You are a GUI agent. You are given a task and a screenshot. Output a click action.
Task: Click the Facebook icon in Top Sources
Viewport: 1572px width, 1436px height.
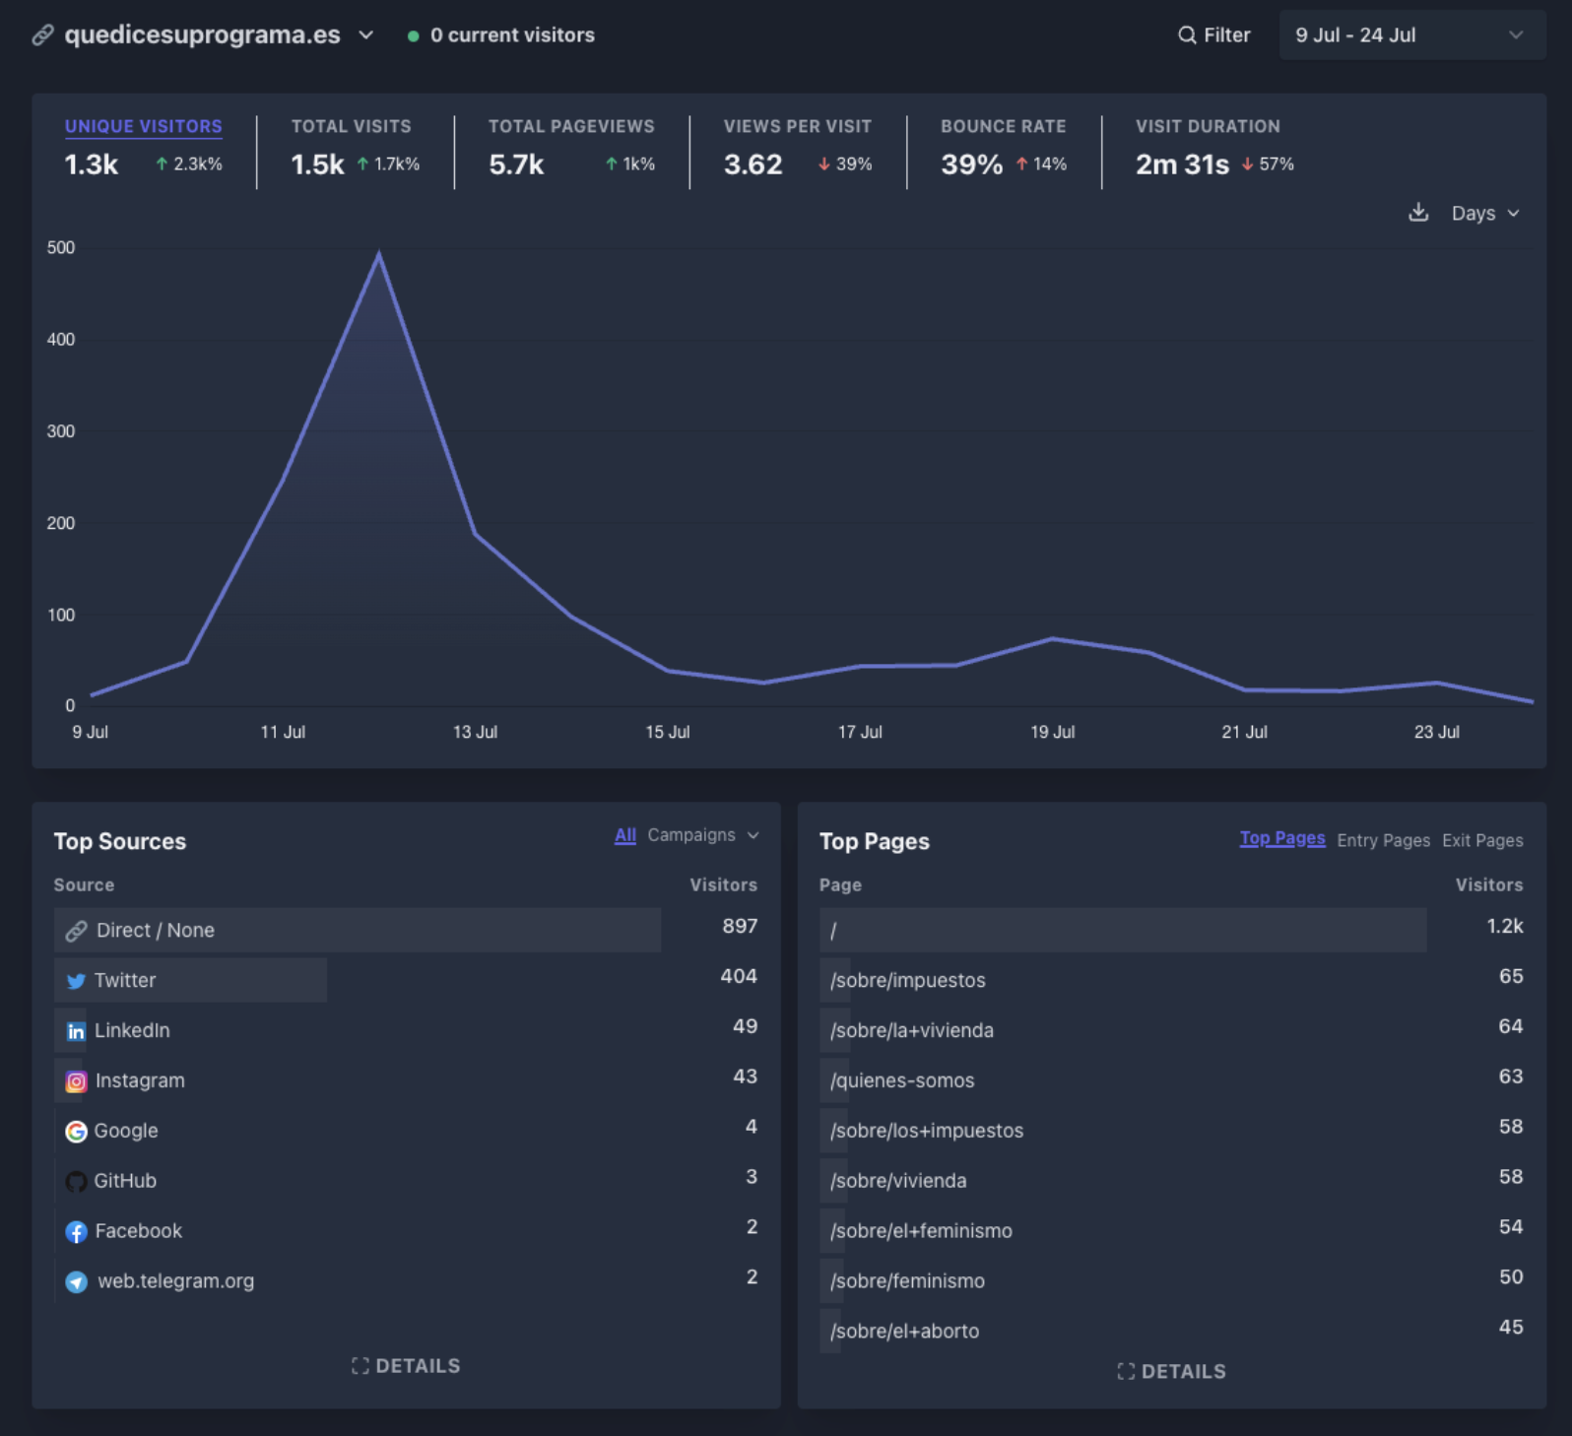point(76,1231)
